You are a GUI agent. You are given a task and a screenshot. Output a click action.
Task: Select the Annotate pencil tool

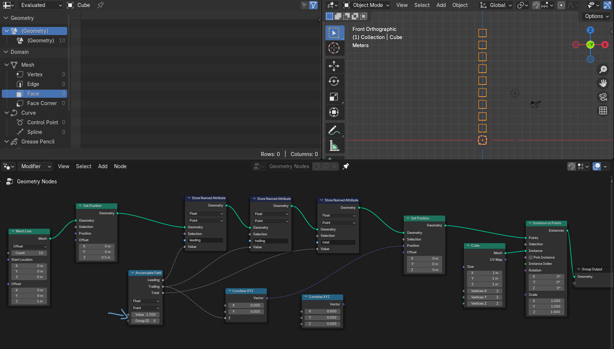click(x=334, y=130)
